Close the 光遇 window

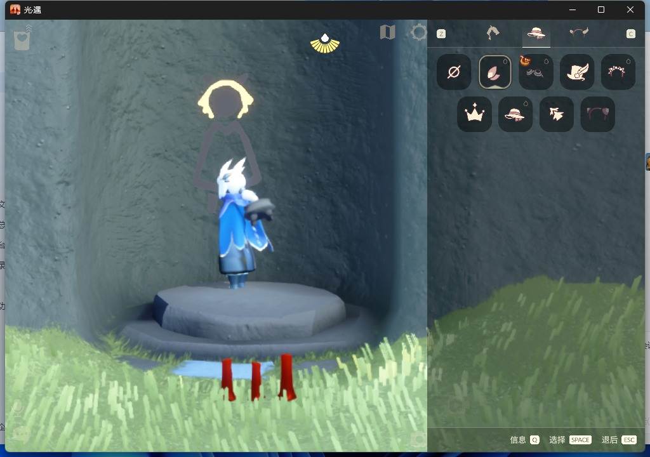[x=630, y=10]
